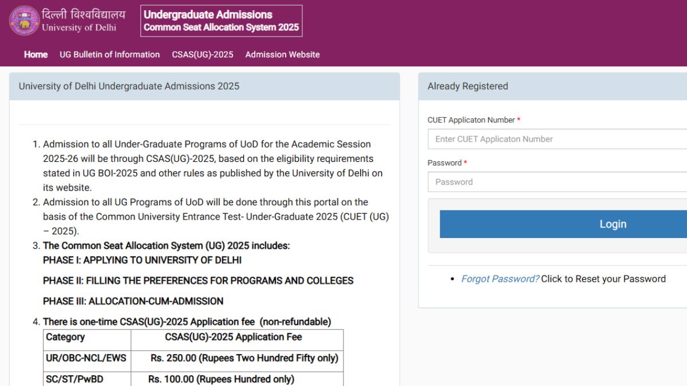Image resolution: width=687 pixels, height=386 pixels.
Task: Click the UR/OBC-NCL/EWS category table cell
Action: [86, 359]
